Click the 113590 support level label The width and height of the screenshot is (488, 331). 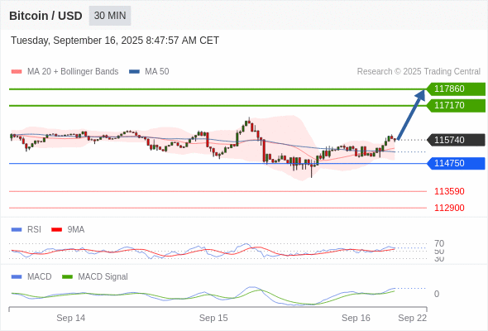tap(449, 191)
